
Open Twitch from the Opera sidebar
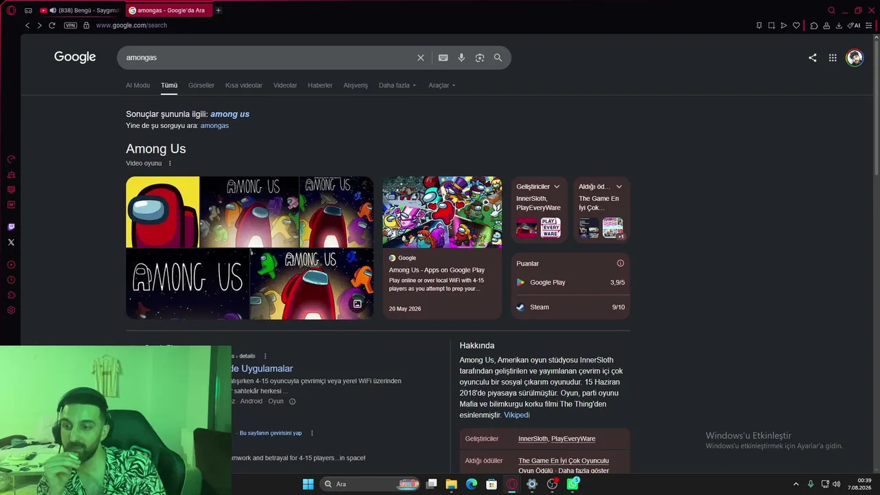click(x=11, y=227)
